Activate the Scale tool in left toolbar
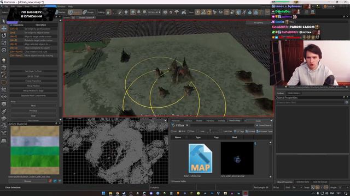Image resolution: width=350 pixels, height=196 pixels. tap(4, 43)
